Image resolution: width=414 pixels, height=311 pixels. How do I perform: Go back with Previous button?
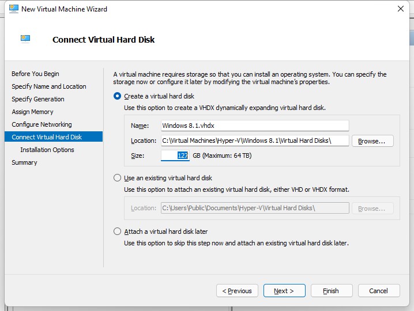[237, 291]
